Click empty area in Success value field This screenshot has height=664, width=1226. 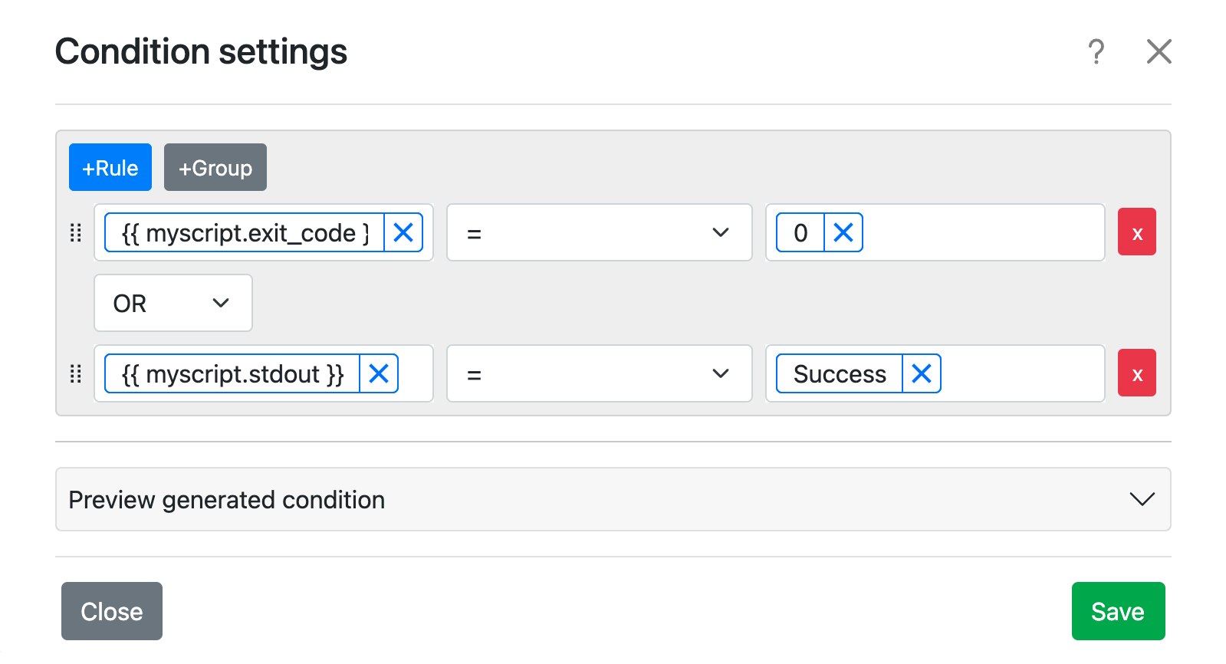(1020, 373)
